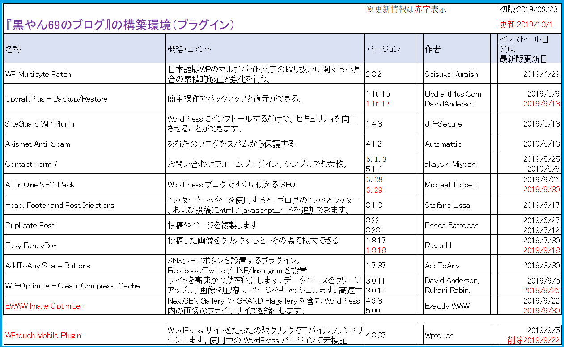Select the 'Easy FancyBox' name cell
Viewport: 564px width, 347px height.
pos(85,245)
